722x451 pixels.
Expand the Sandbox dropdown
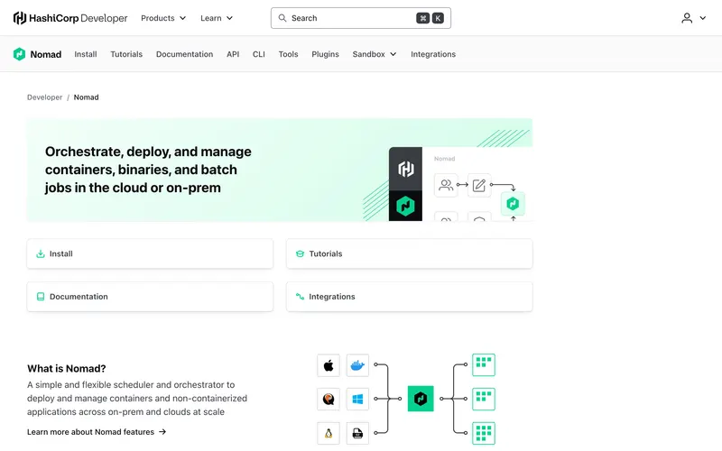coord(375,54)
